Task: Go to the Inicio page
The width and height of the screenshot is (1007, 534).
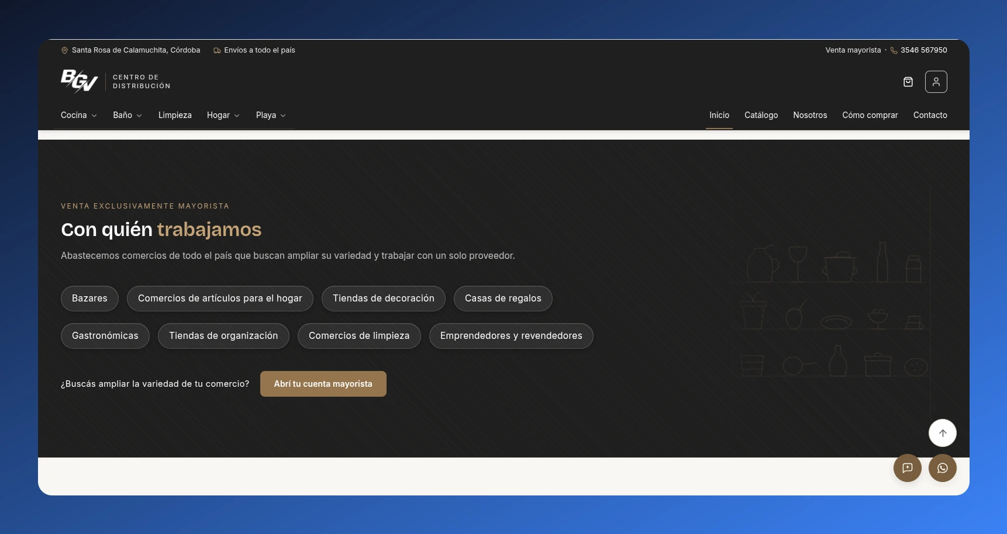Action: [x=719, y=115]
